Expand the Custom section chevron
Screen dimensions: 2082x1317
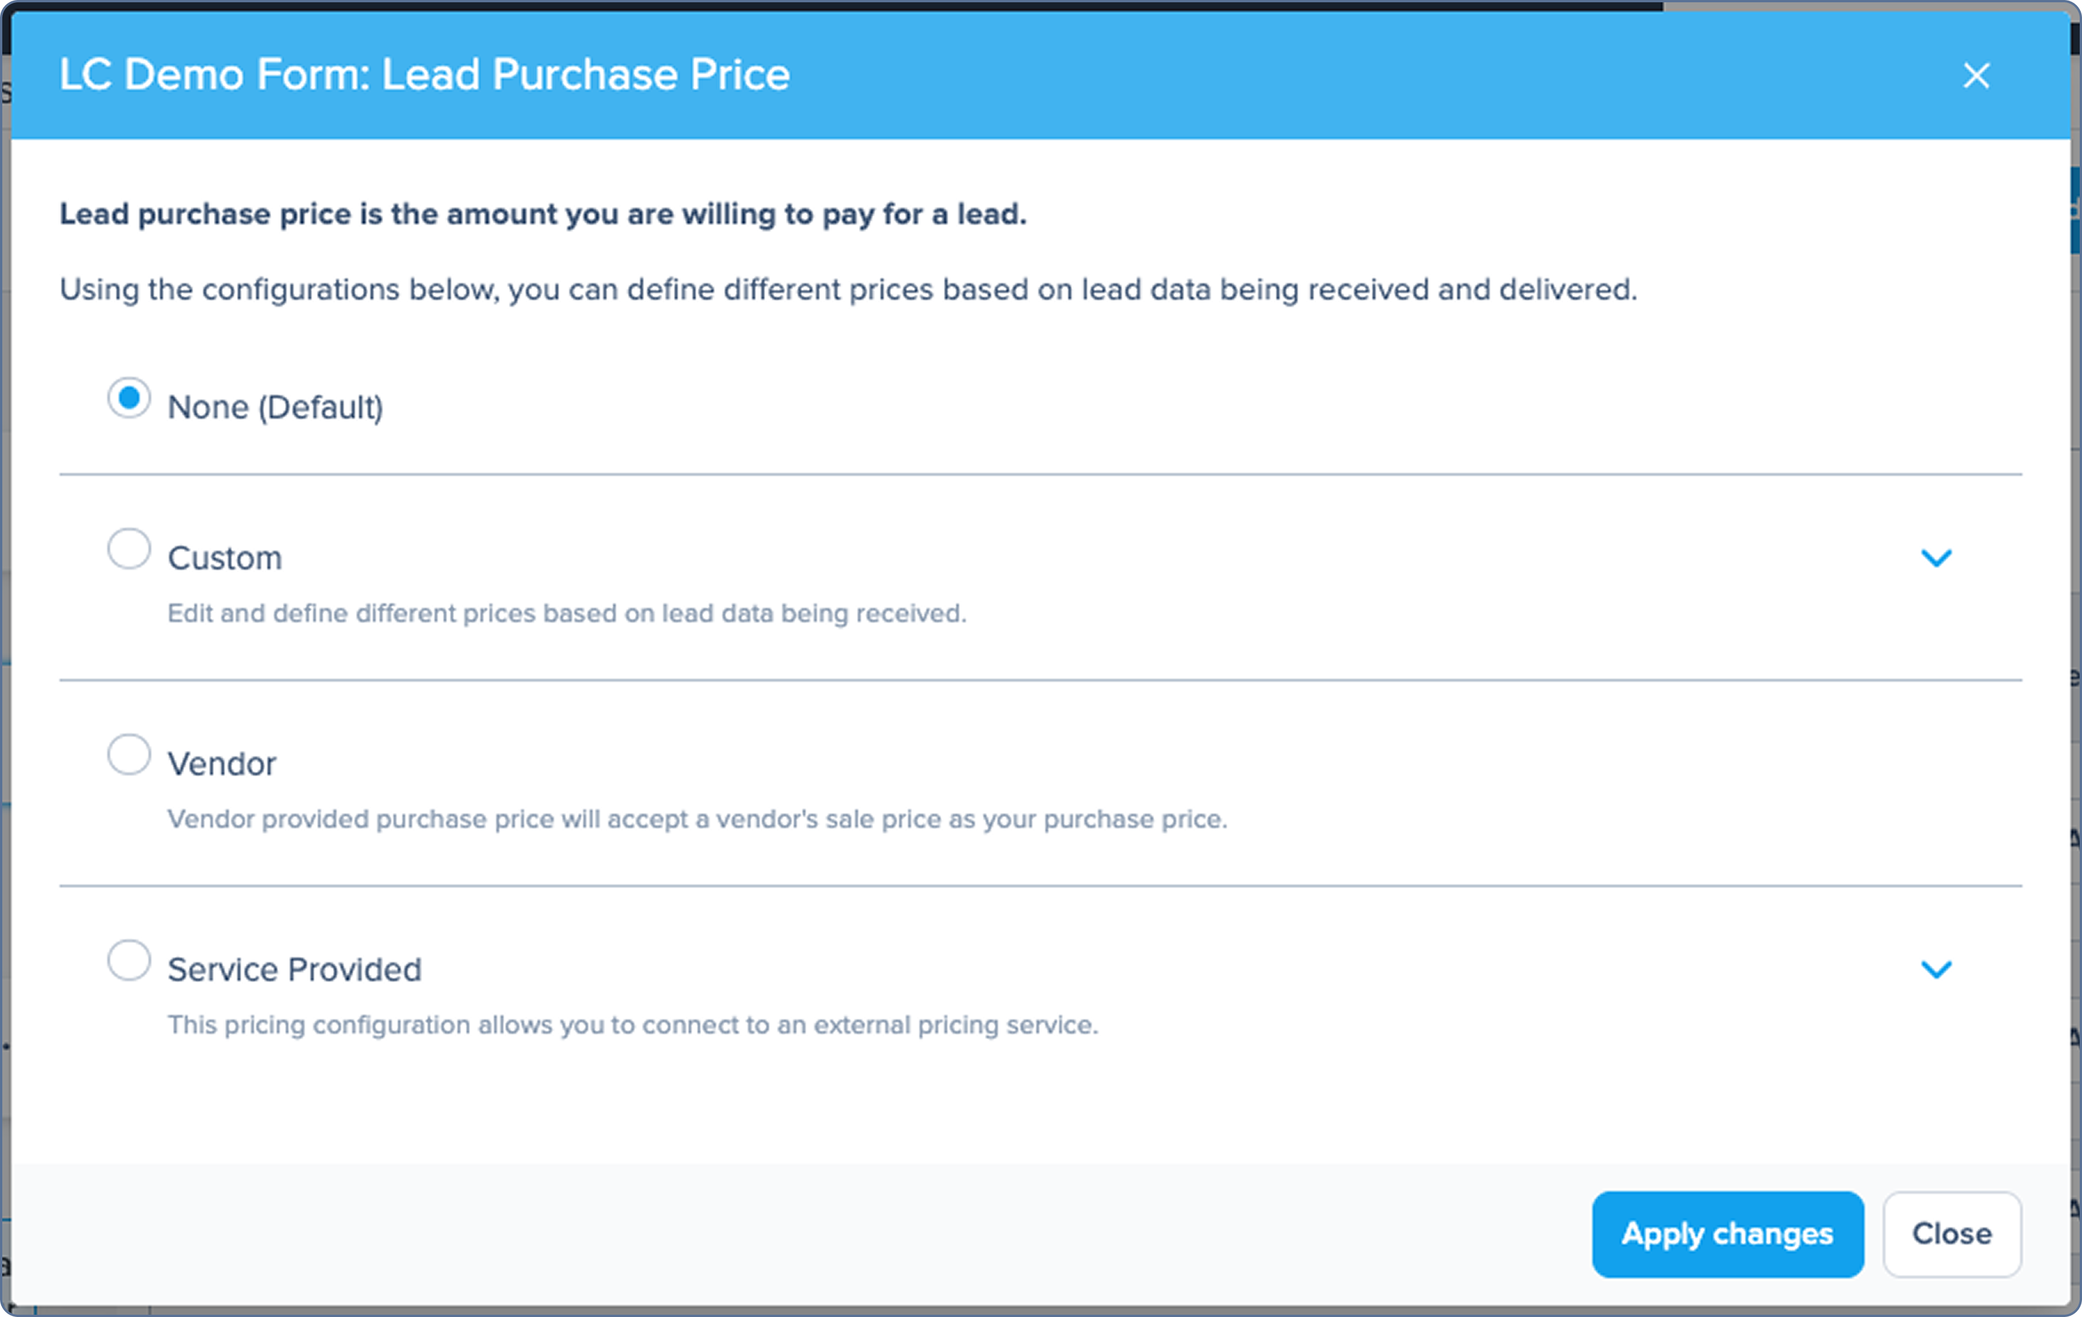[1936, 558]
